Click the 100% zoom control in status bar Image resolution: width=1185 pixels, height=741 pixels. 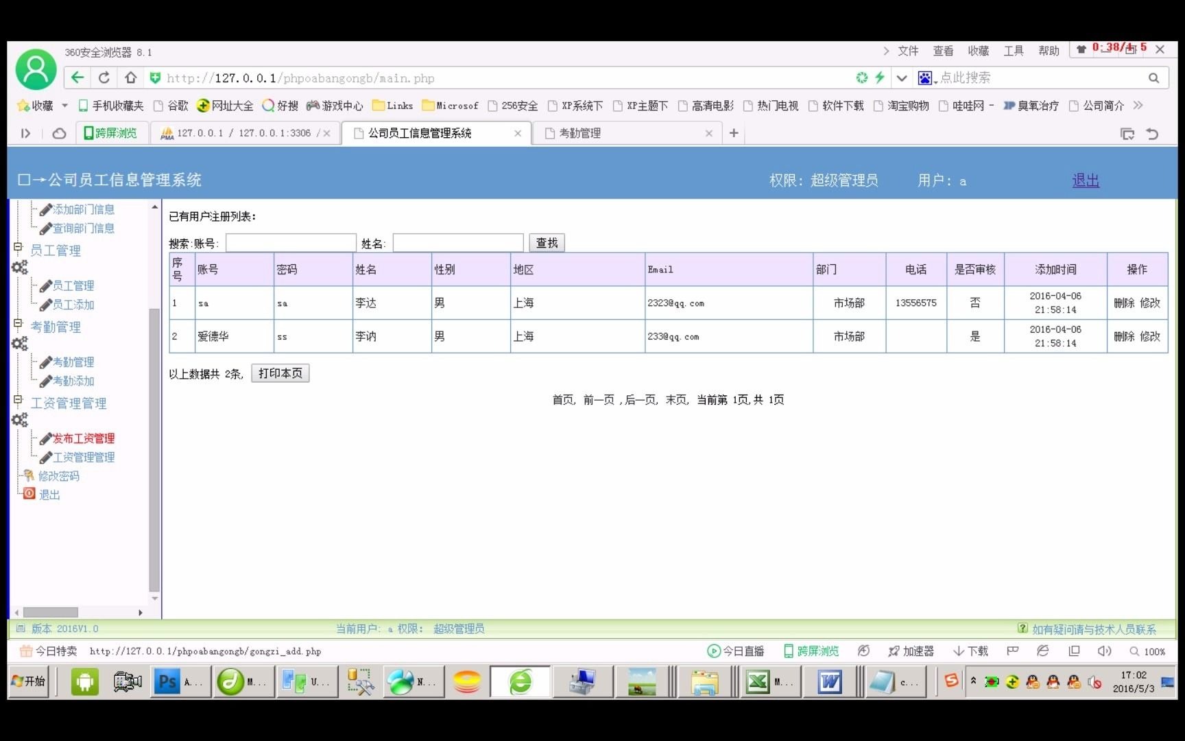click(x=1148, y=651)
